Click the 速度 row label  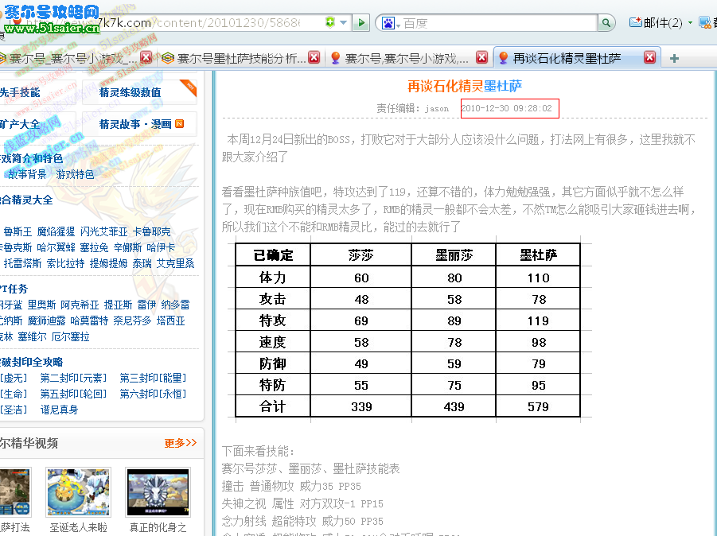(x=273, y=342)
